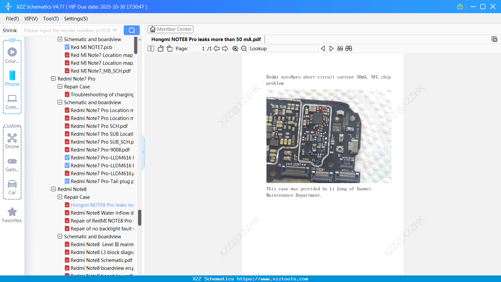Viewport: 501px width, 282px height.
Task: Collapse the left panel with the side handle
Action: tap(143, 152)
